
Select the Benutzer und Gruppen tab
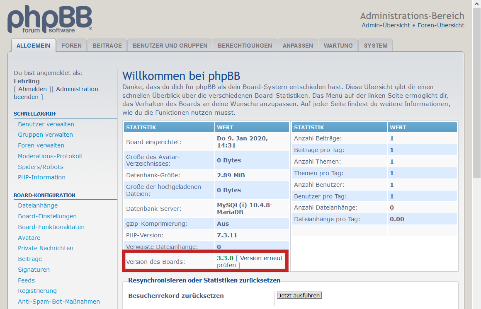170,46
